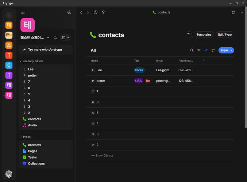Collapse the Types section

pyautogui.click(x=20, y=137)
